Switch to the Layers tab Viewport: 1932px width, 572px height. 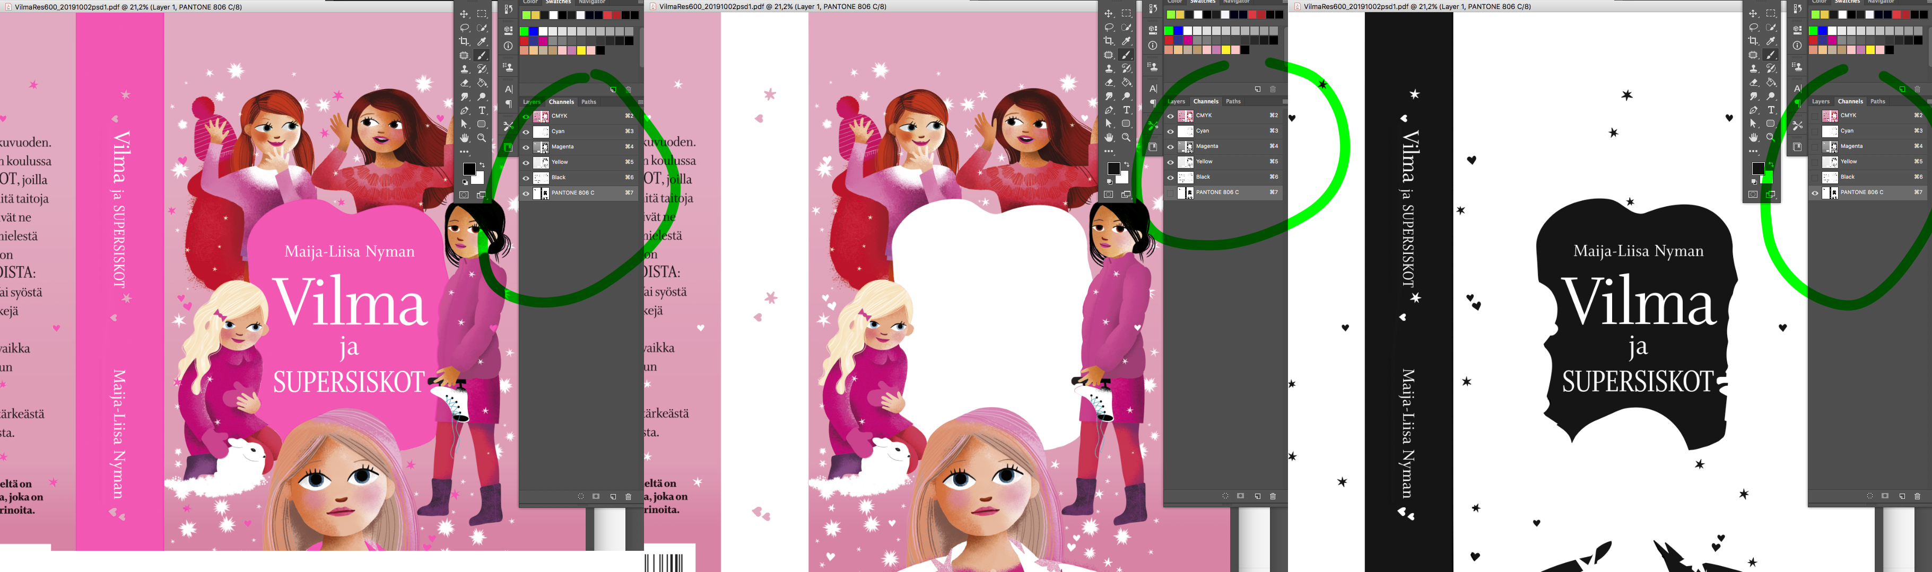pos(532,102)
